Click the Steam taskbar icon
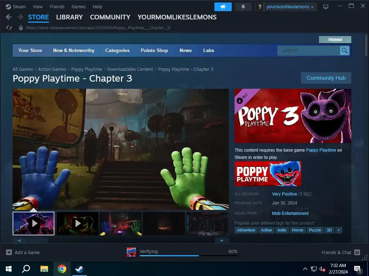 coord(79,269)
